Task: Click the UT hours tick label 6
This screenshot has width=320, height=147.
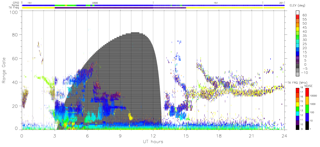Action: [x=88, y=136]
